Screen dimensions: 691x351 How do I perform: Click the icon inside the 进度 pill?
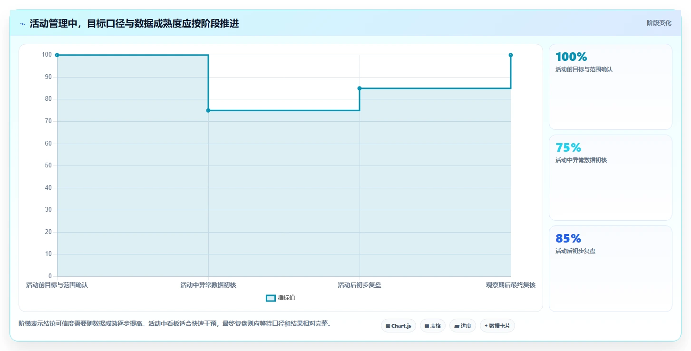point(457,326)
